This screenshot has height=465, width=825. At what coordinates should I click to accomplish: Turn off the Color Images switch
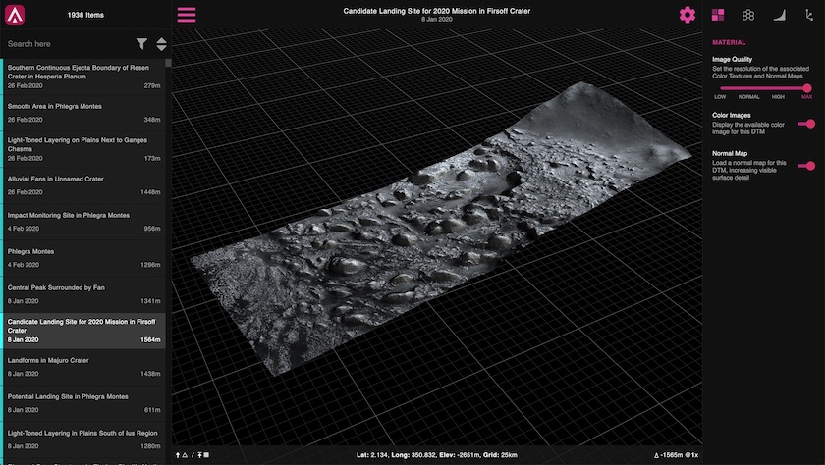coord(806,124)
